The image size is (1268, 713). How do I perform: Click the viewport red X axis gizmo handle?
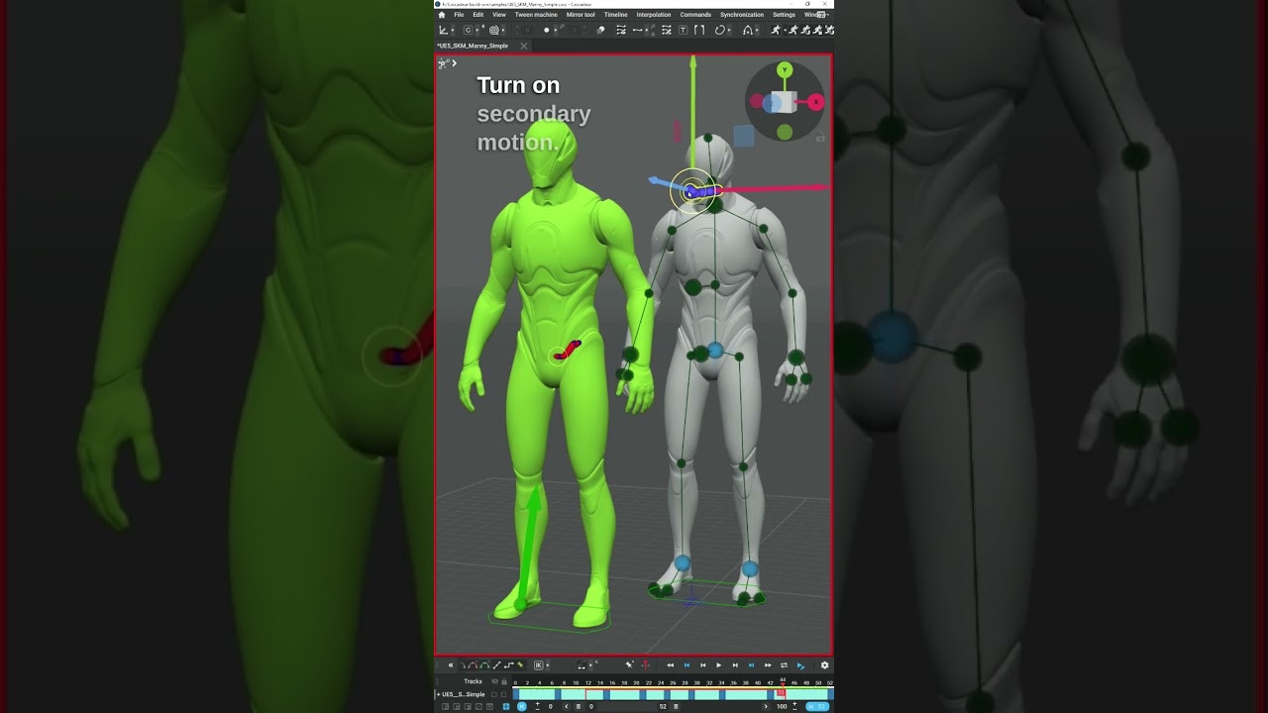coord(815,101)
